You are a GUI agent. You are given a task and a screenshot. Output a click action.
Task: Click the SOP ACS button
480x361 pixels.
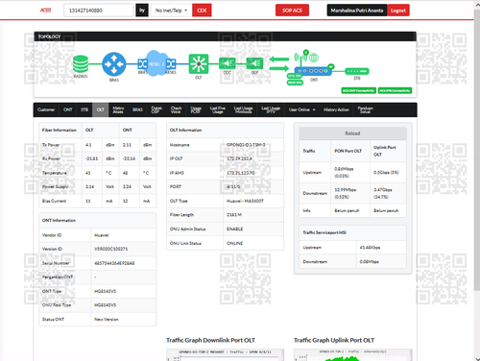[x=292, y=11]
